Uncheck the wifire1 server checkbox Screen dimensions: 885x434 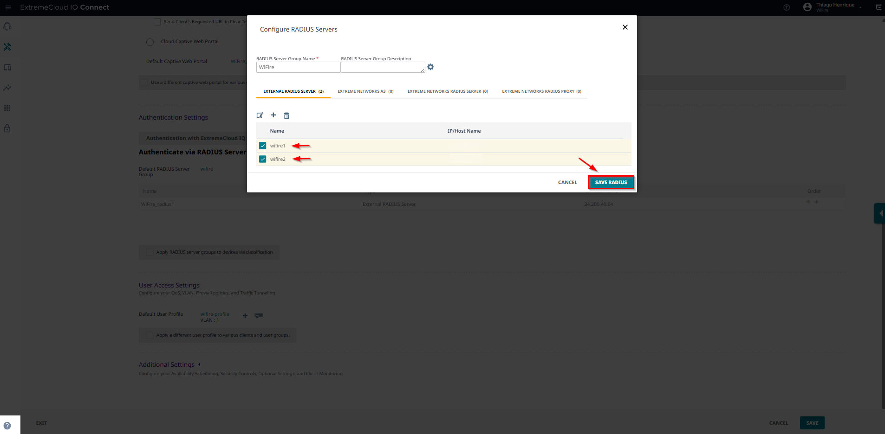click(263, 146)
